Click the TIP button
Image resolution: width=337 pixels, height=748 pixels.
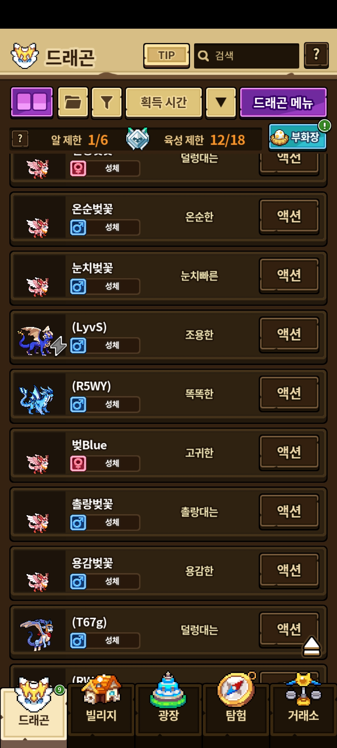coord(166,55)
